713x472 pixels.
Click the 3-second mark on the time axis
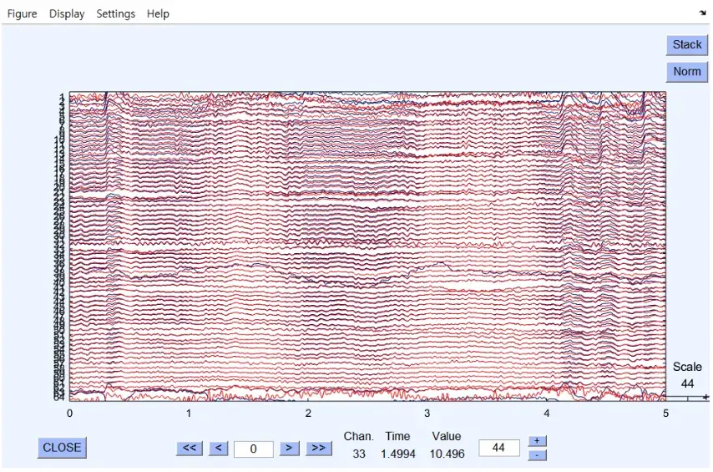coord(427,414)
